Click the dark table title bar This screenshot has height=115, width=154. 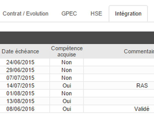(x=77, y=38)
